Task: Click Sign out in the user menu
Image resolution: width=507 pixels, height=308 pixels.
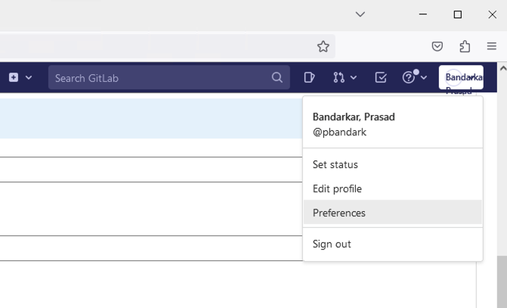Action: coord(332,244)
